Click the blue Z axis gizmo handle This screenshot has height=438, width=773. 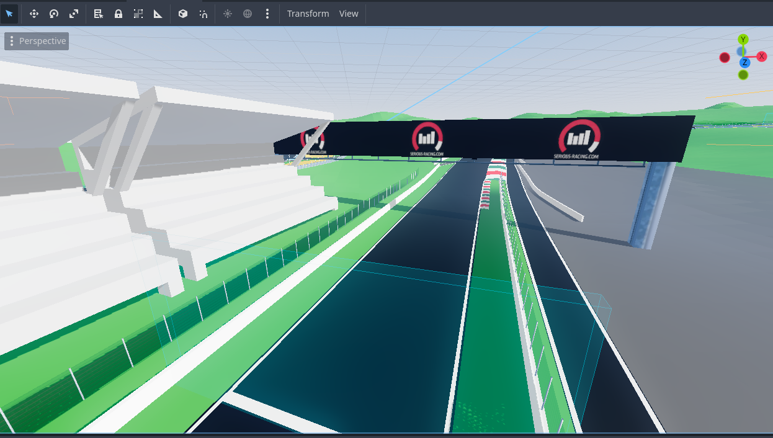click(x=744, y=63)
